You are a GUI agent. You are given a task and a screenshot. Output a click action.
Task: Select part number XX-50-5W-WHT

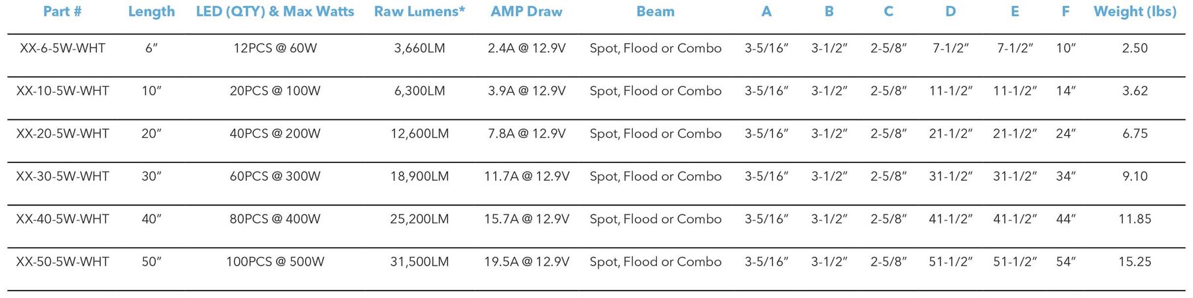click(62, 262)
